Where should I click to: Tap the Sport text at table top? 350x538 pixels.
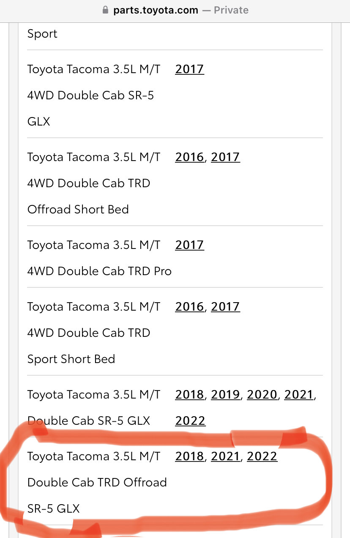(42, 34)
